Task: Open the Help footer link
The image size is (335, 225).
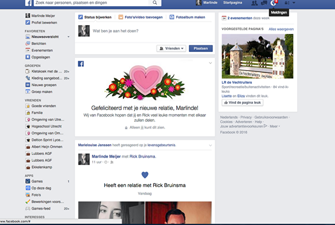Action: coord(258,122)
